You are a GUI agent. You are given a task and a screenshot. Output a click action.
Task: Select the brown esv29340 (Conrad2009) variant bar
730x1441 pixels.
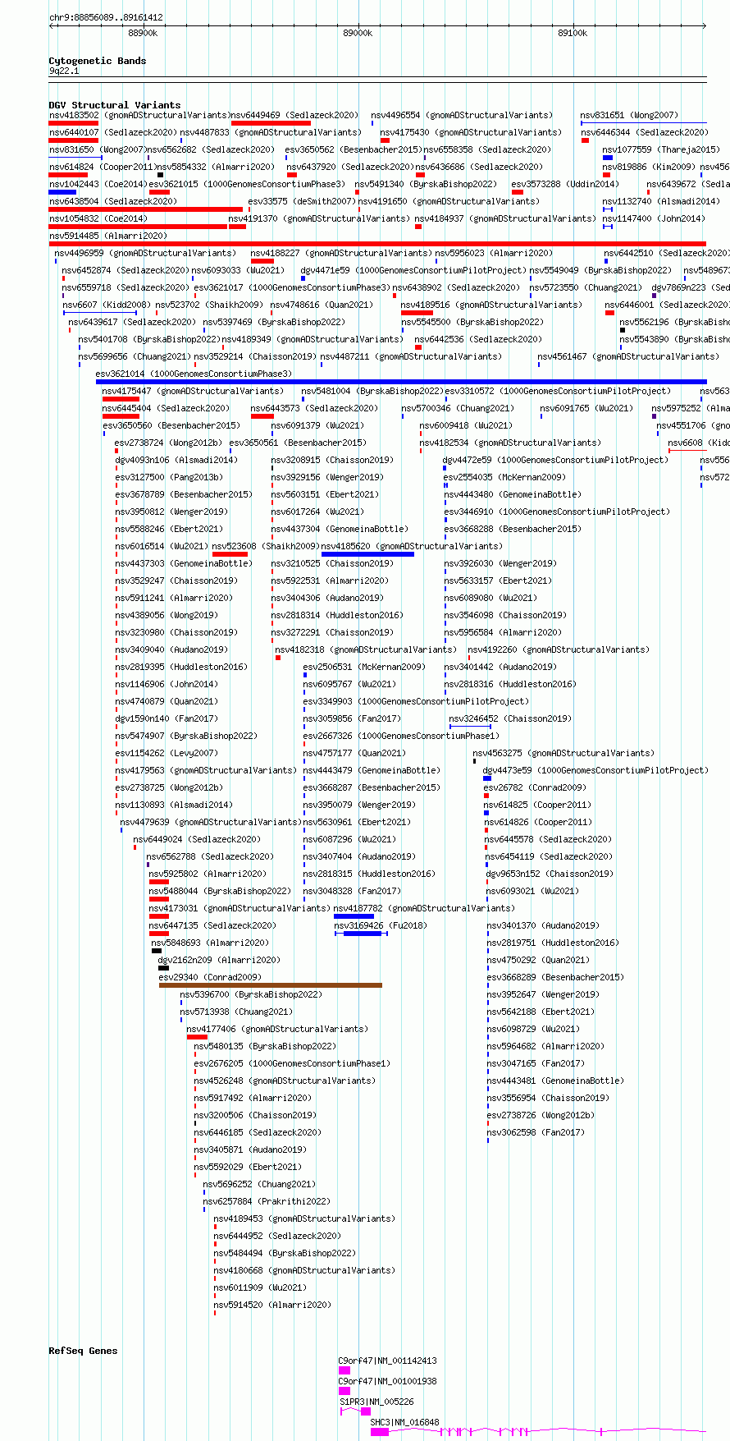(271, 985)
